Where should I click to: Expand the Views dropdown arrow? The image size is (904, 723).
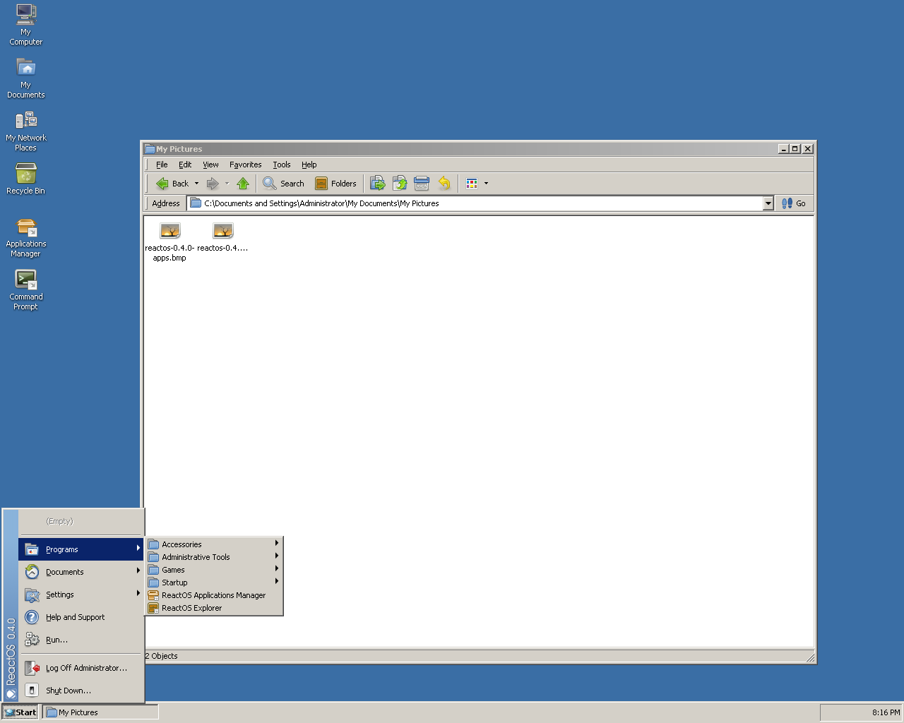click(x=486, y=184)
